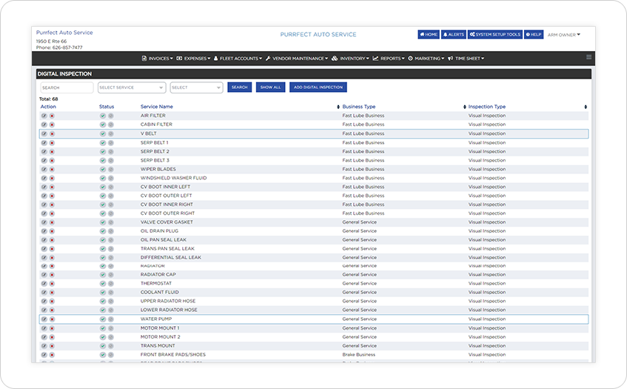Delete the WINDSHIELD WASHER FLUID row
Screen dimensions: 627x389
point(52,178)
